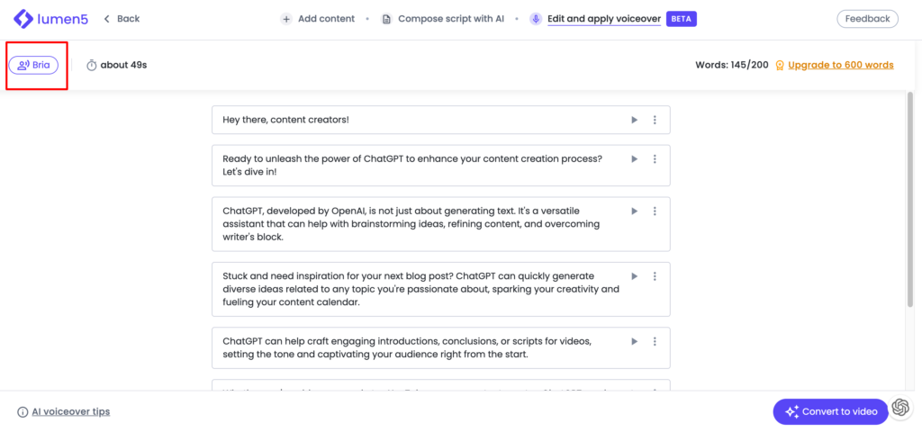Play the 'craft engaging introductions' block
This screenshot has width=922, height=432.
[634, 341]
